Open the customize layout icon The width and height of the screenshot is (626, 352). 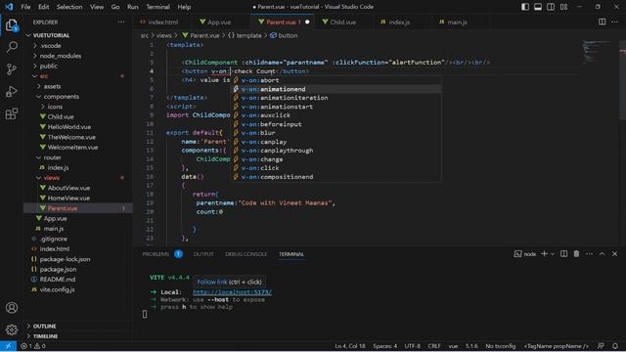click(x=563, y=7)
